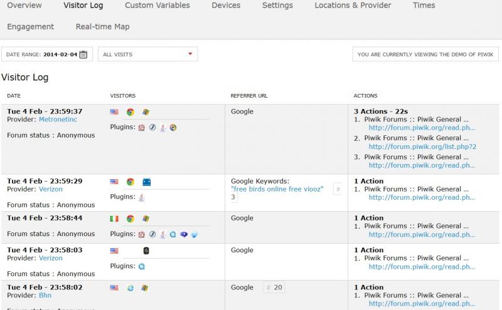Click the Java plugin icon in 23:59:37 row
The height and width of the screenshot is (310, 502).
pos(163,128)
